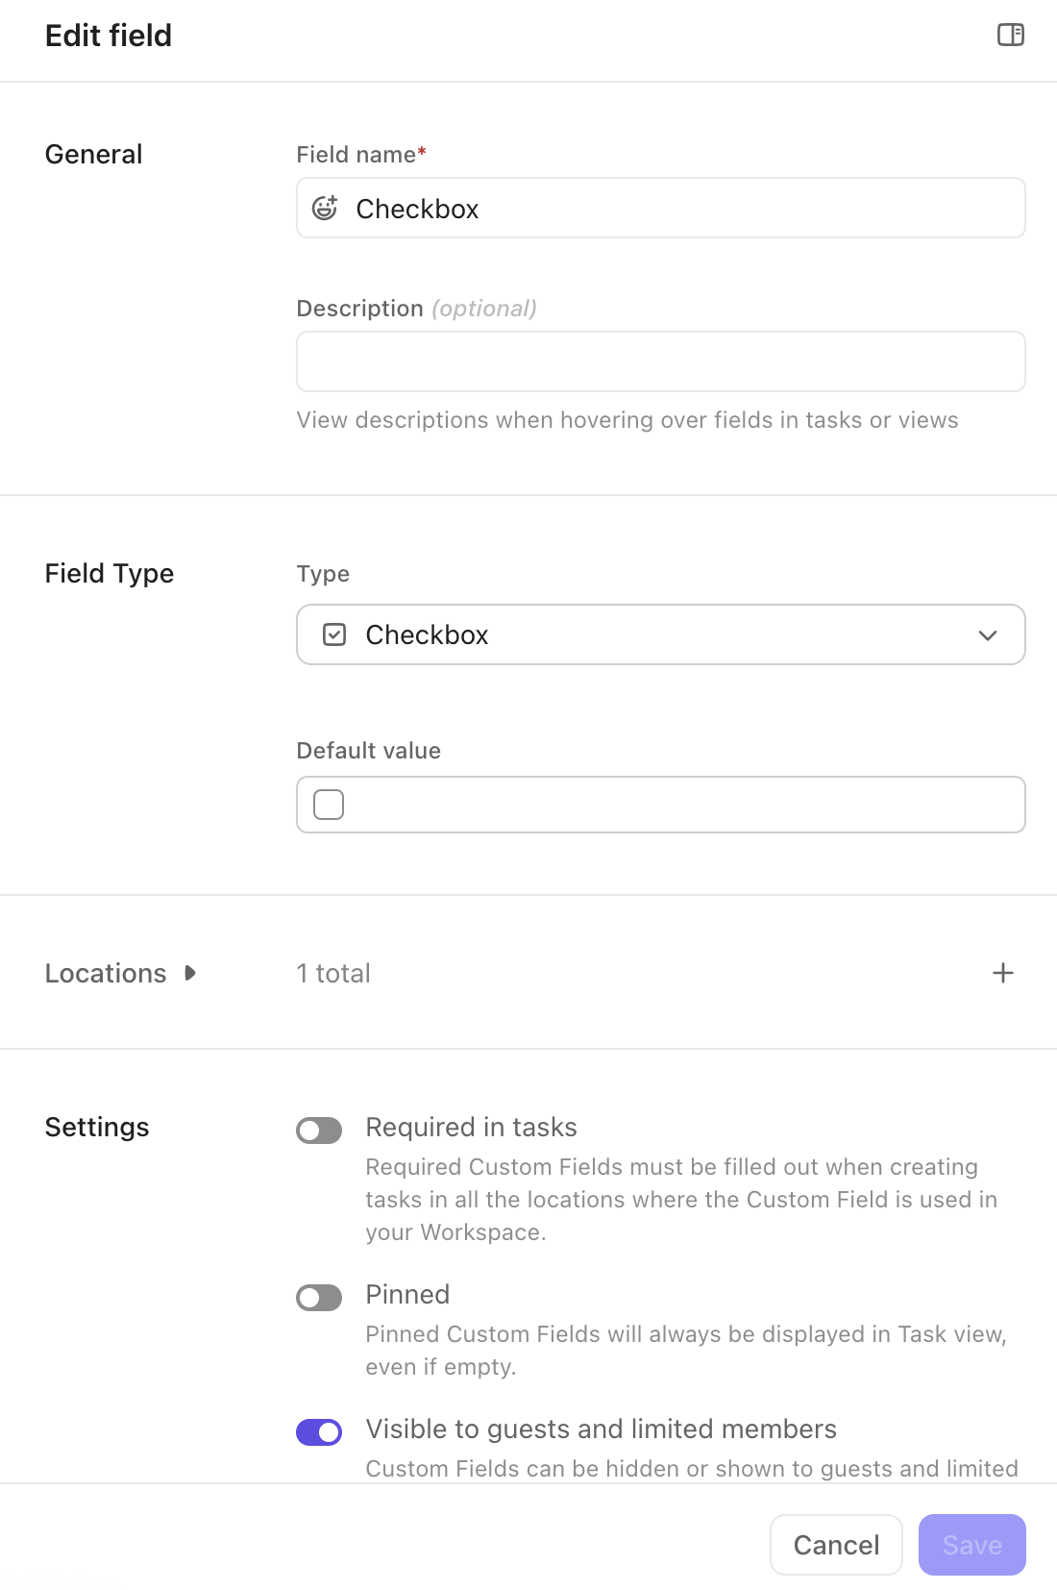Disable Visible to guests and limited members
Image resolution: width=1057 pixels, height=1590 pixels.
click(319, 1432)
